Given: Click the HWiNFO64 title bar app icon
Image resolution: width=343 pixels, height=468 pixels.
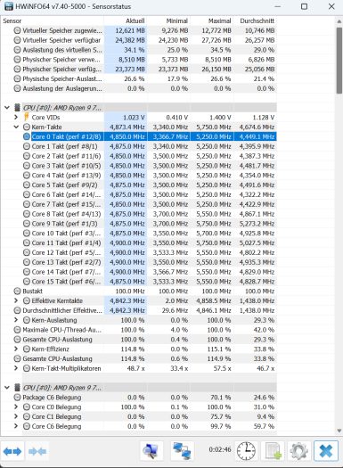Looking at the screenshot, I should point(9,6).
